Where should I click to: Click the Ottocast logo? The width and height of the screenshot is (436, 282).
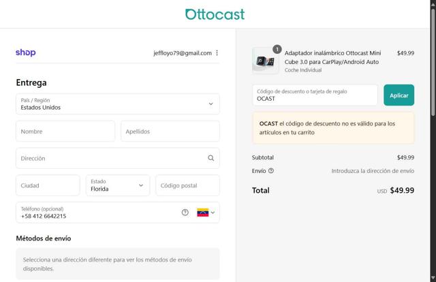(x=215, y=14)
